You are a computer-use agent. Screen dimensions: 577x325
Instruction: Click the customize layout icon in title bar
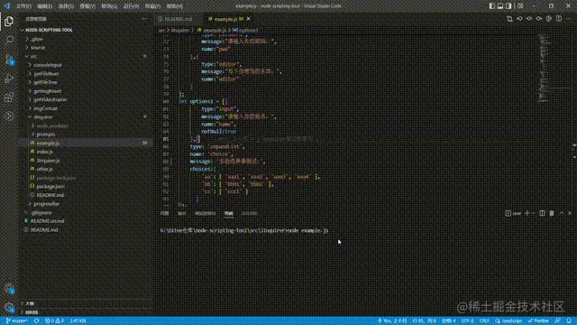click(520, 6)
